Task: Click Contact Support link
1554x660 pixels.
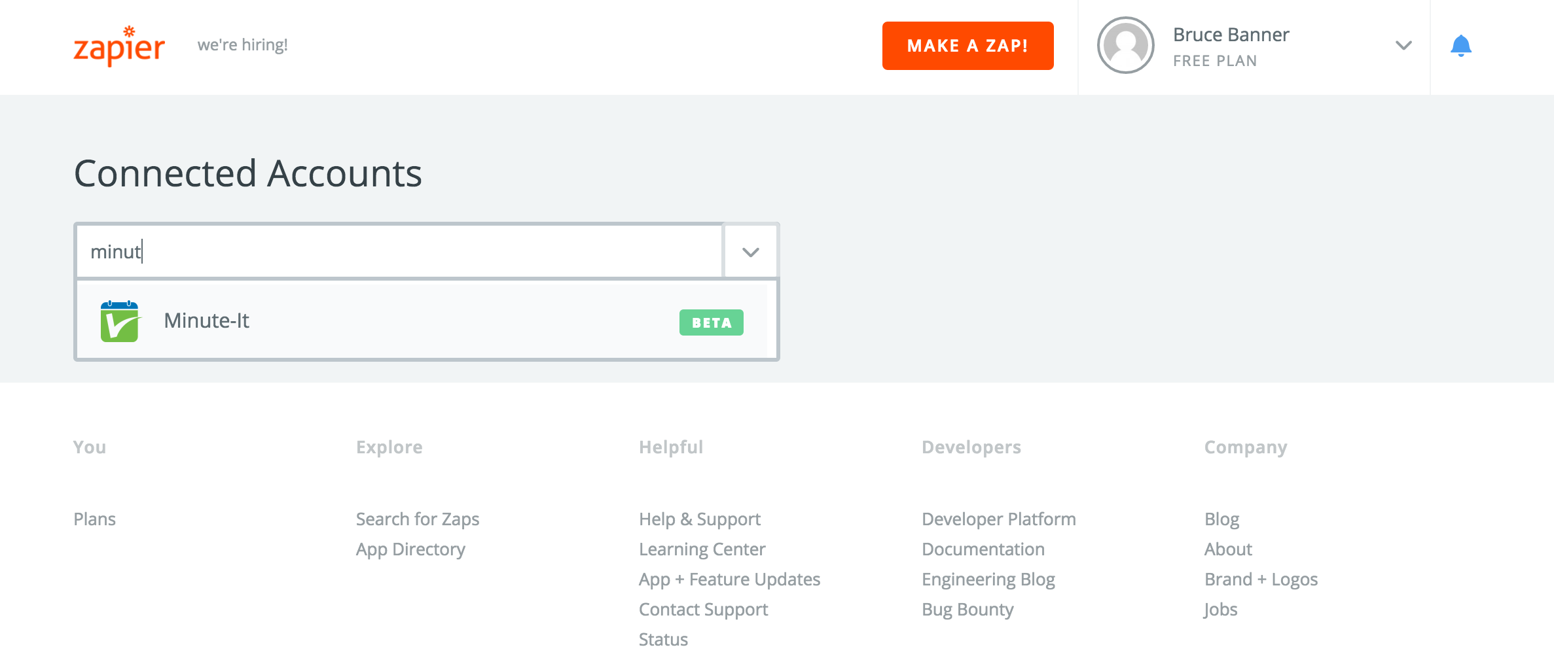Action: (703, 610)
